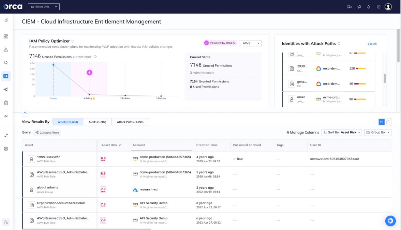Open the search magnifier in left sidebar
Screen dimensions: 401x230
point(6,63)
